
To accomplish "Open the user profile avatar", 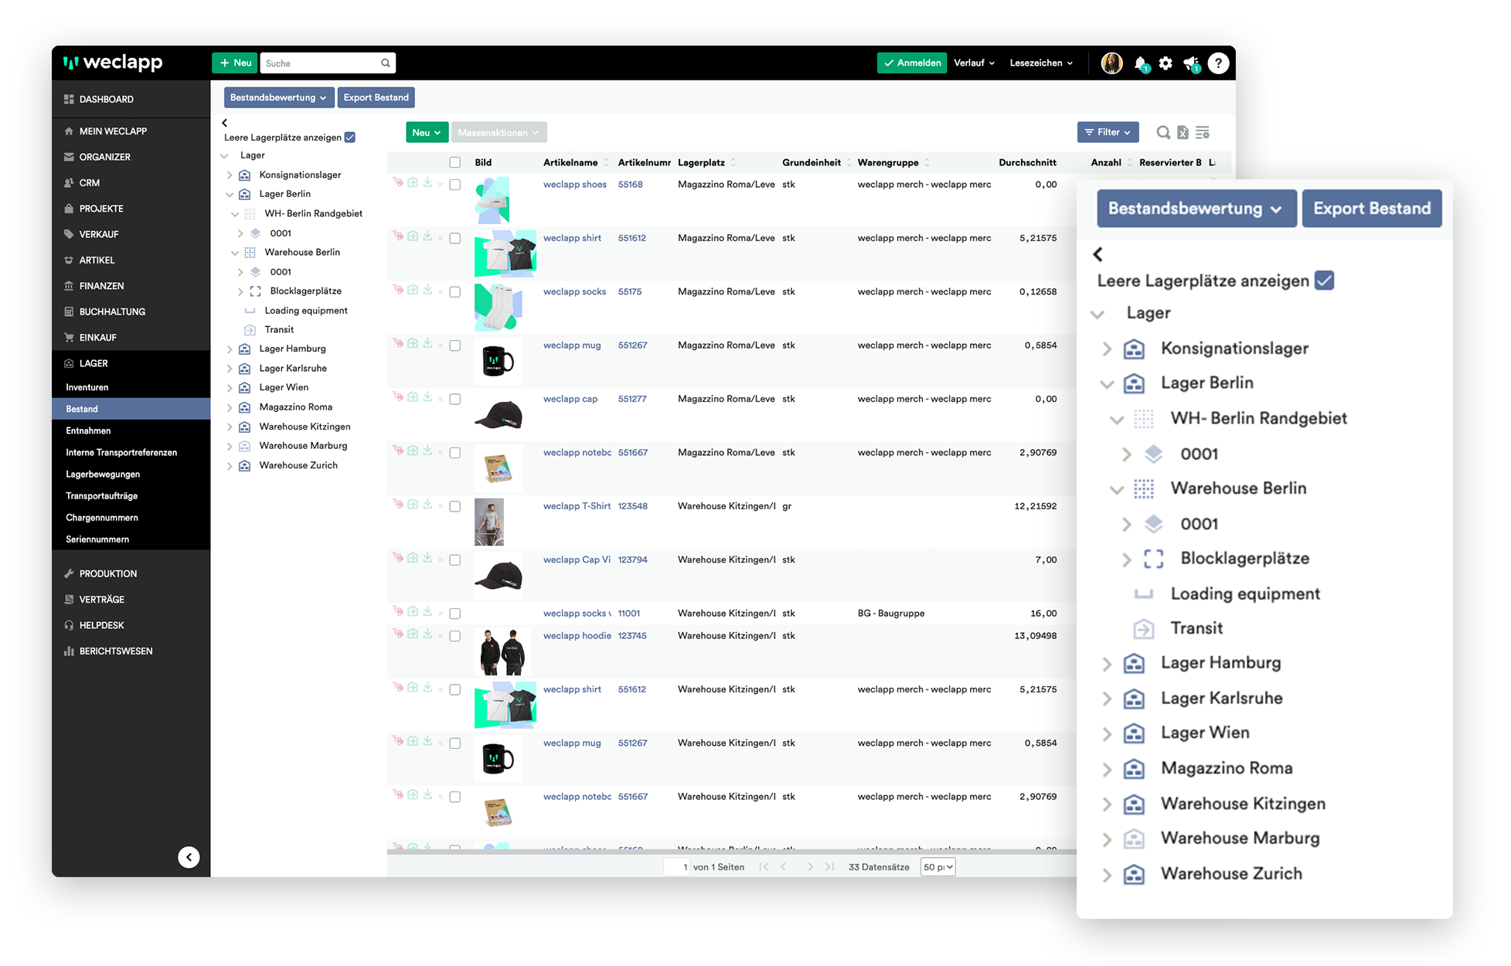I will [x=1111, y=63].
